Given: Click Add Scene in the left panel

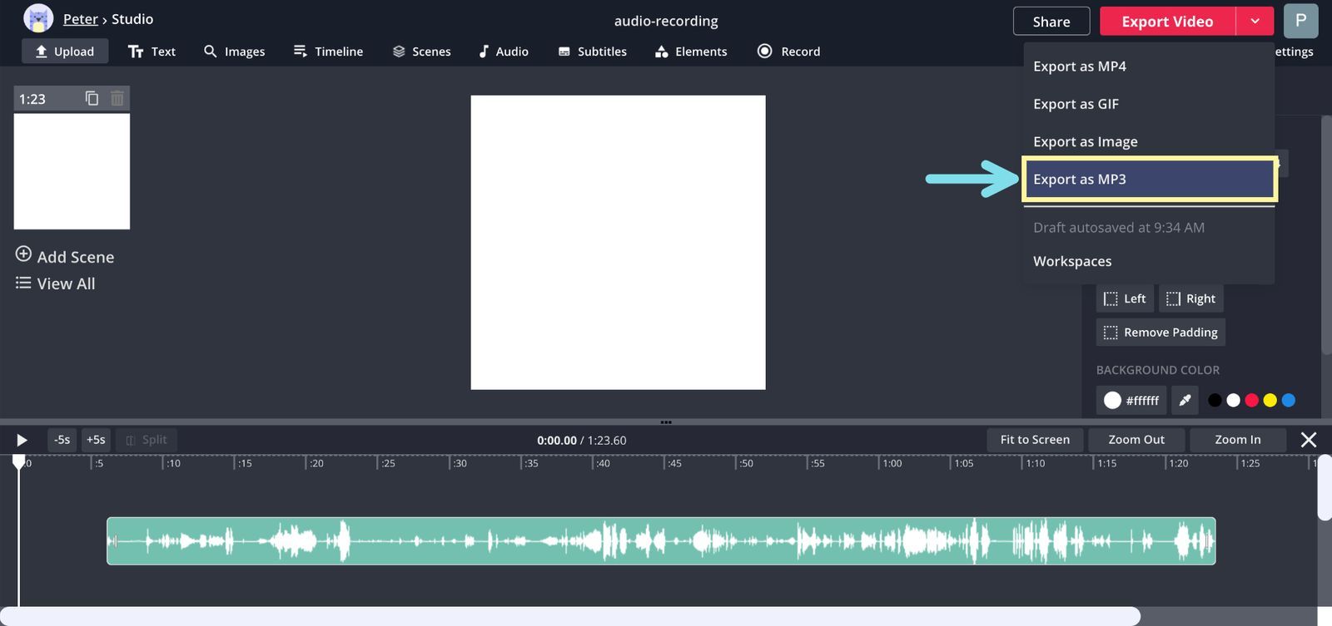Looking at the screenshot, I should [65, 257].
